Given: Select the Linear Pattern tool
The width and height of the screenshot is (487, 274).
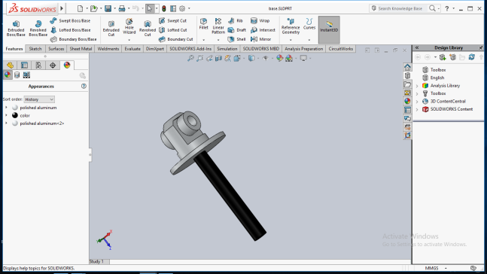Looking at the screenshot, I should (218, 26).
